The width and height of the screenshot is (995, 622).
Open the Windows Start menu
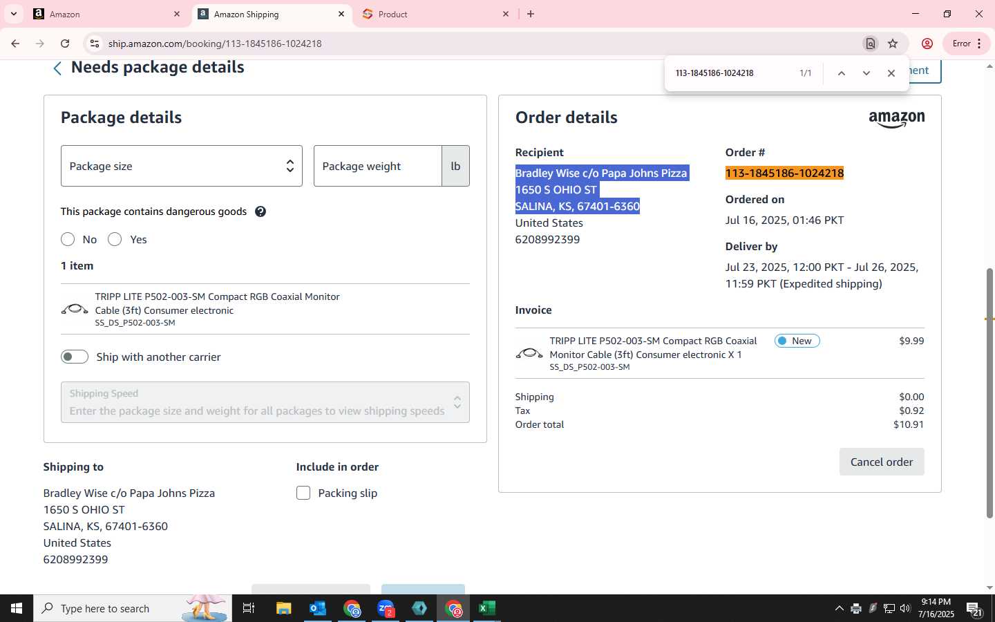pos(17,608)
